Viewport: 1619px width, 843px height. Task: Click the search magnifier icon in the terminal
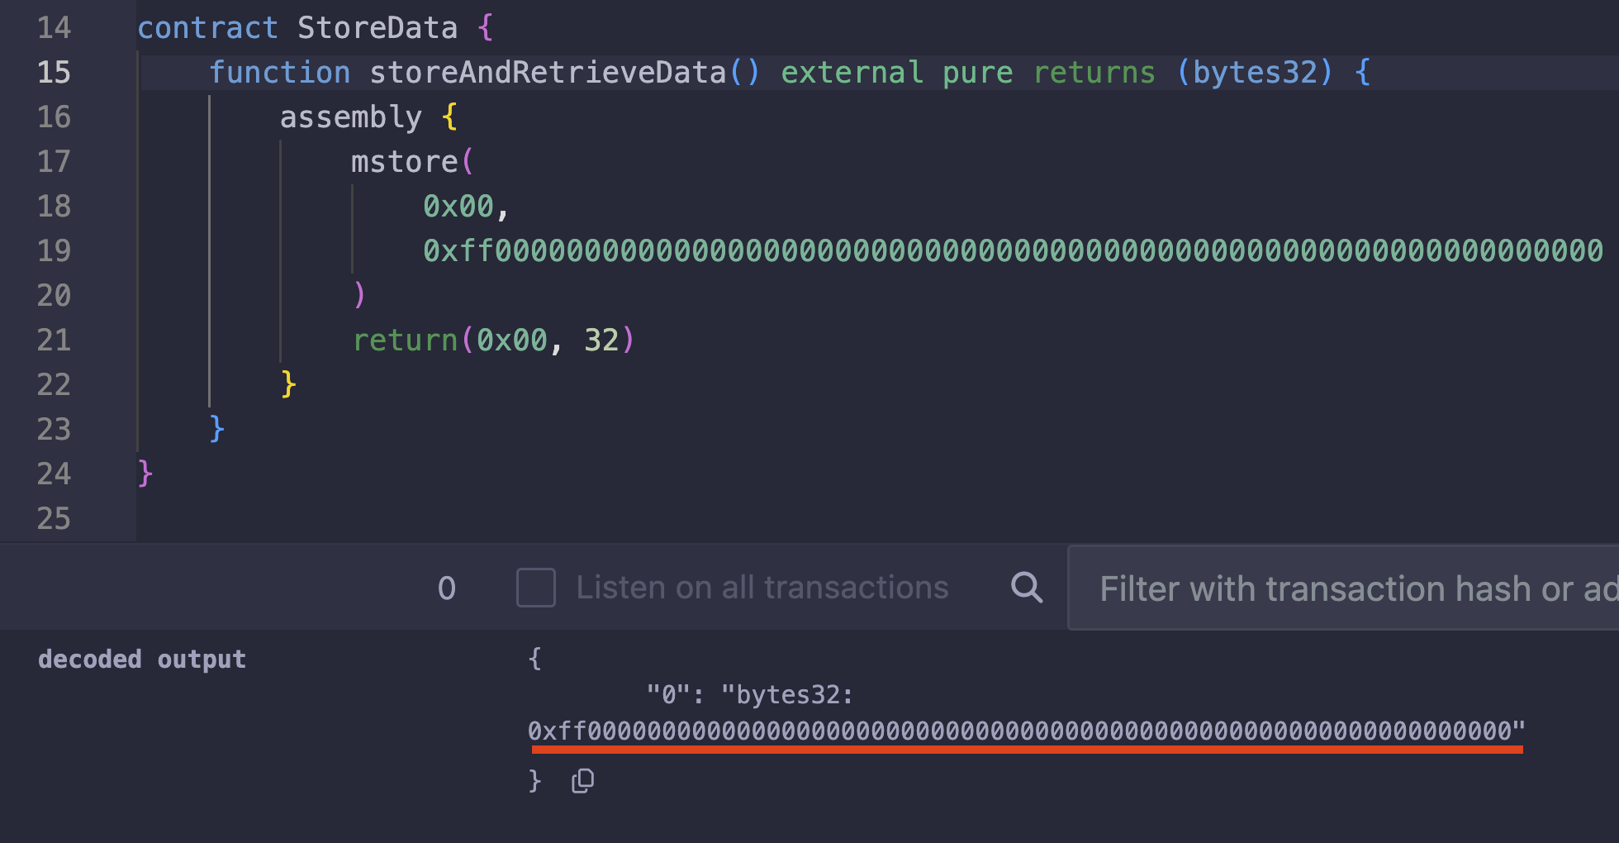pos(1027,588)
